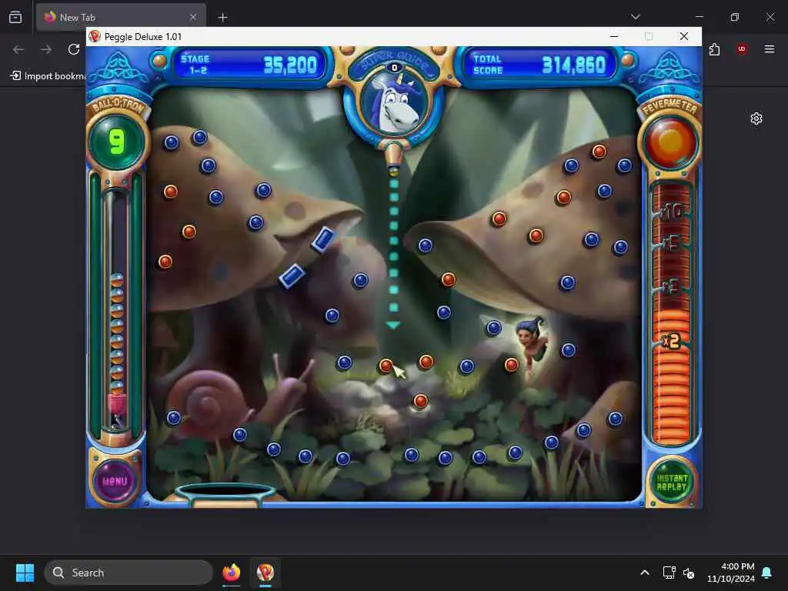The width and height of the screenshot is (788, 591).
Task: Click the stage score 35,200
Action: point(290,65)
